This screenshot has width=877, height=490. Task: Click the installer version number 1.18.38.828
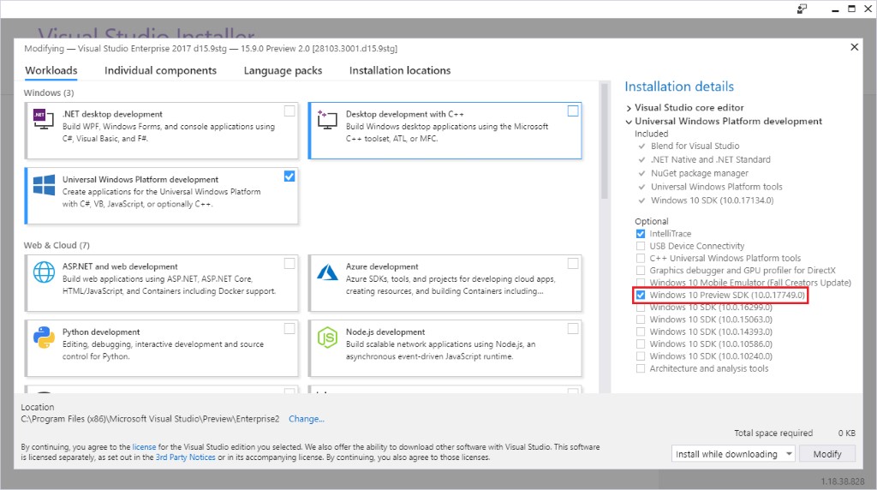pos(843,481)
